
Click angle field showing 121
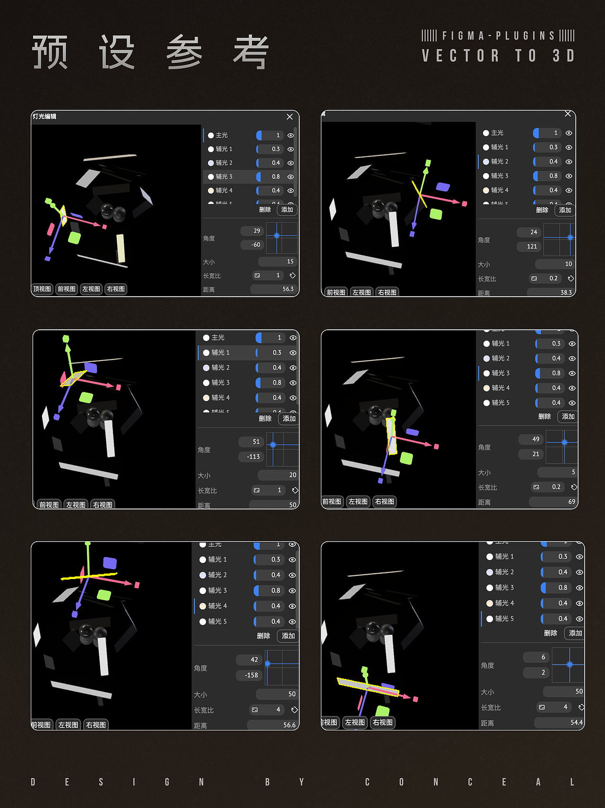click(x=529, y=246)
